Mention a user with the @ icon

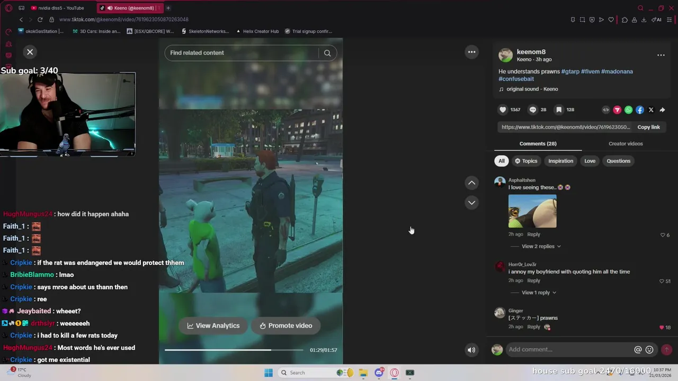pyautogui.click(x=638, y=350)
